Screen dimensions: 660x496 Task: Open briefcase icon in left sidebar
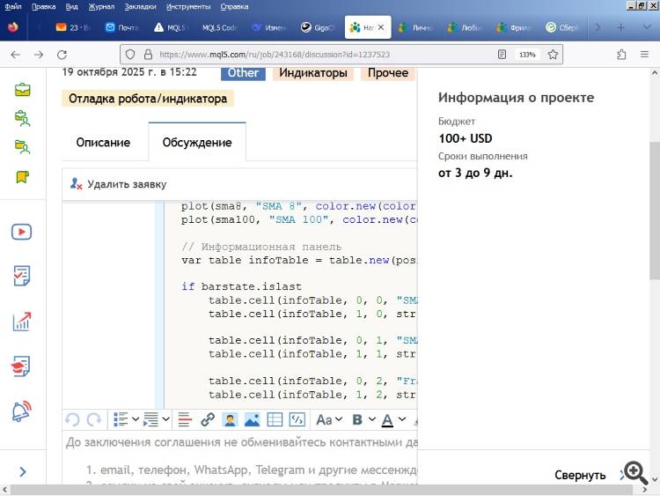tap(22, 89)
